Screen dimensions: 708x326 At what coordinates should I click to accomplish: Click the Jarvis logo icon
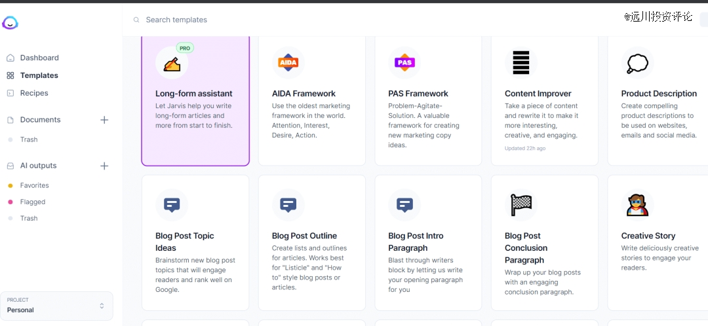(x=10, y=22)
